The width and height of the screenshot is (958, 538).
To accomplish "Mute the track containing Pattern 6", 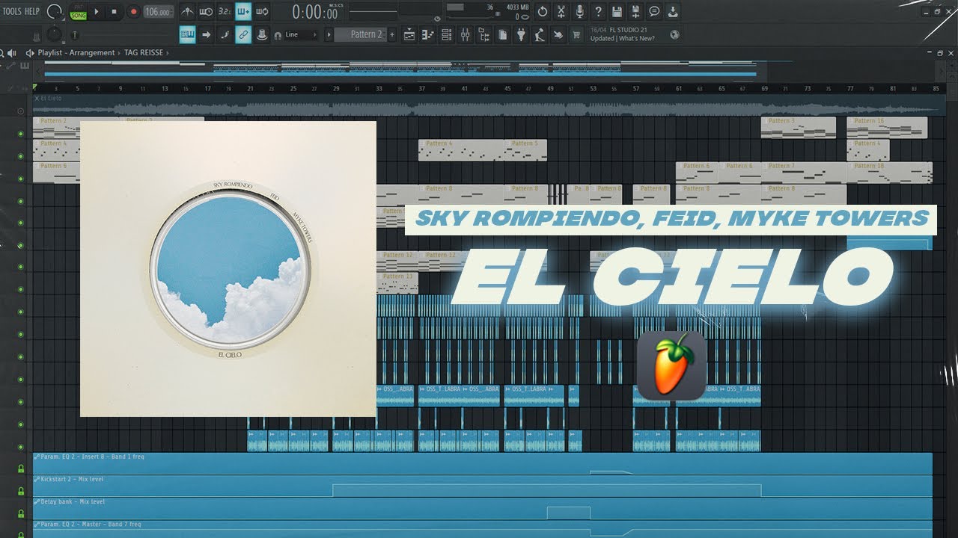I will tap(20, 178).
